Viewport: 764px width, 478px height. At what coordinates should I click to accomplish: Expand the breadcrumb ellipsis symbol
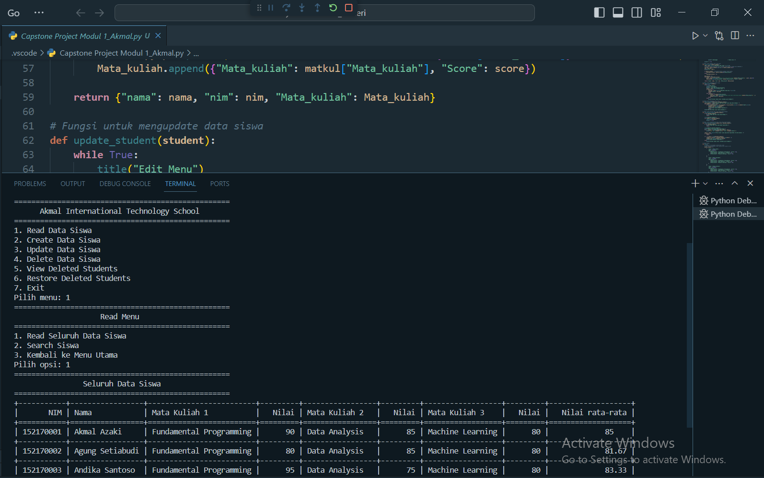[196, 53]
